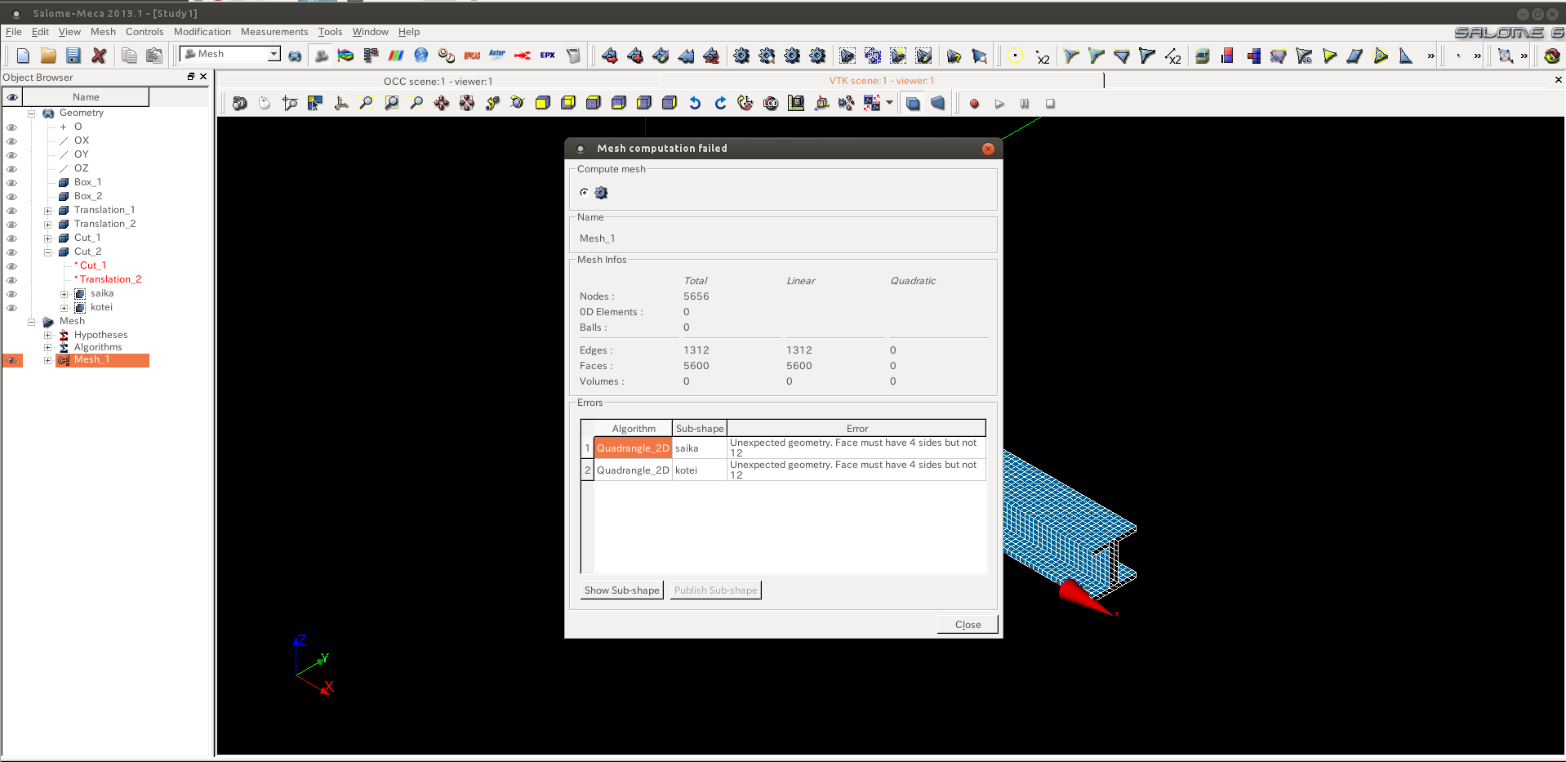Toggle visibility eye for kotei

pyautogui.click(x=11, y=308)
